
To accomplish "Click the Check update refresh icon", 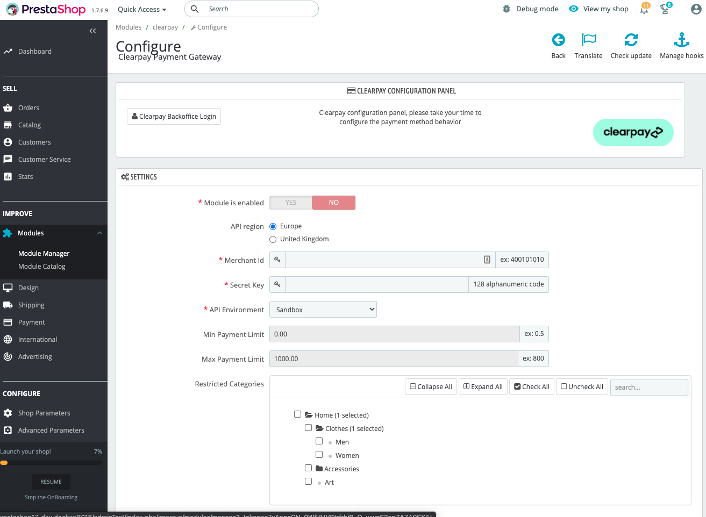I will [x=631, y=40].
